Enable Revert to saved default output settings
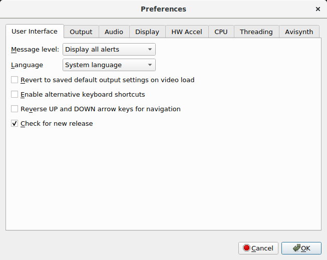The height and width of the screenshot is (260, 327). (x=15, y=80)
